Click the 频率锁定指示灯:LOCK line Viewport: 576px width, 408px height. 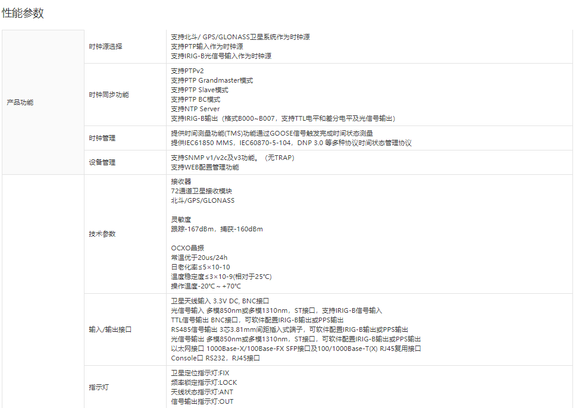[x=204, y=382]
